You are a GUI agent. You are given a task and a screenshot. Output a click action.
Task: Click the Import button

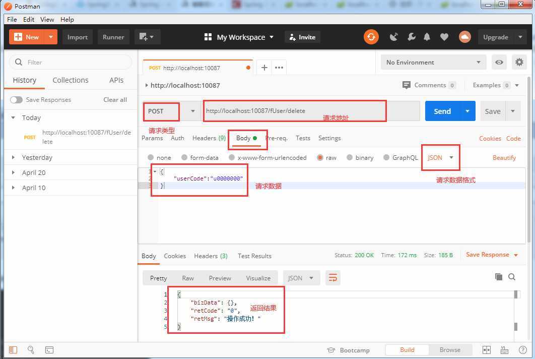click(78, 37)
